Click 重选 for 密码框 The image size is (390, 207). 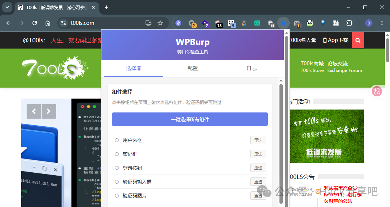[x=258, y=154]
